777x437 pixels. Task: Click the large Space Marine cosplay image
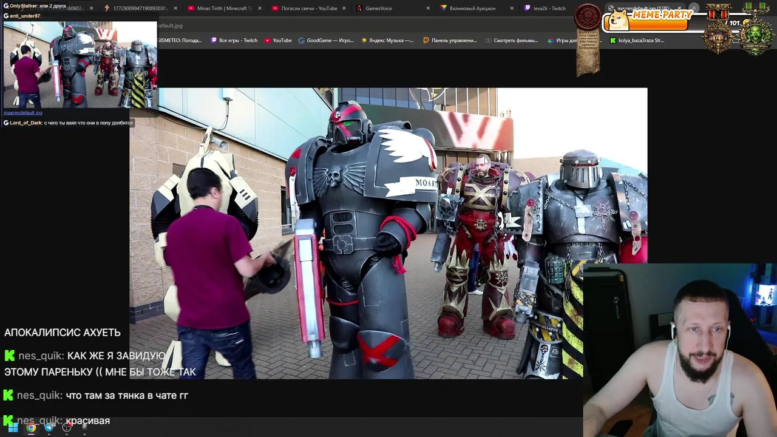click(x=388, y=234)
